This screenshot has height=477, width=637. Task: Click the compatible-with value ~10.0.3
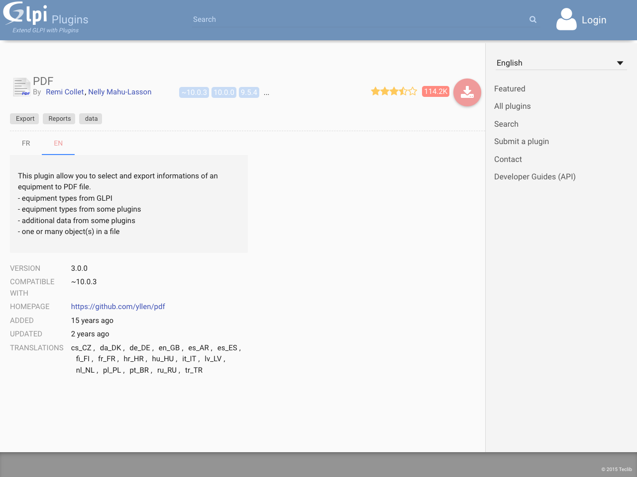click(84, 282)
